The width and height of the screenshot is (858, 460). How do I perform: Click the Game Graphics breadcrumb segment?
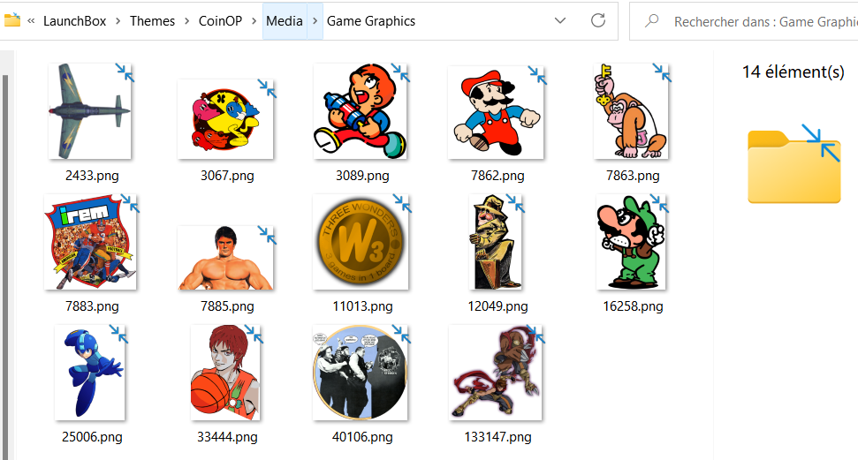tap(371, 21)
